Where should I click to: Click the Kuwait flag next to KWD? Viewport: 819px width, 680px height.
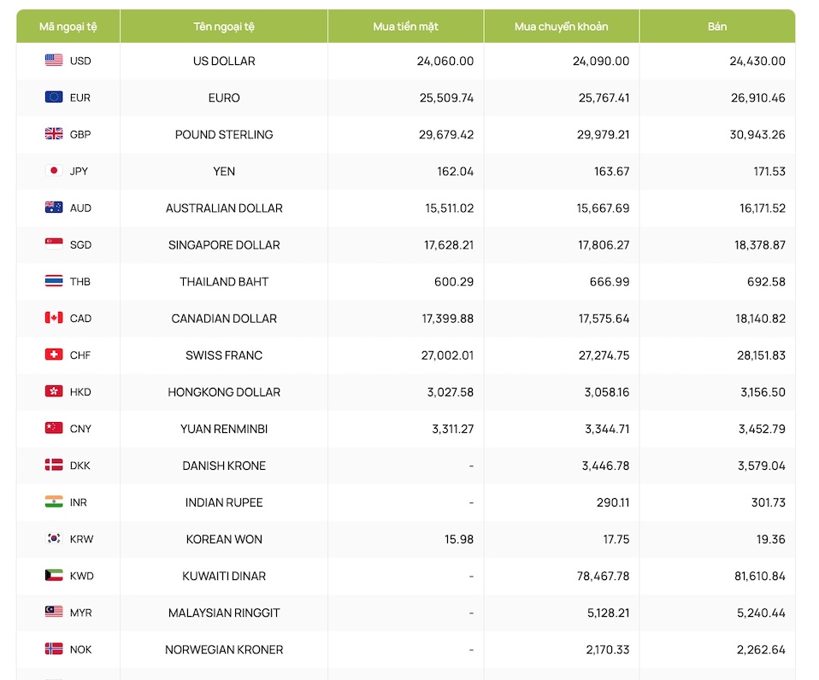(x=54, y=576)
